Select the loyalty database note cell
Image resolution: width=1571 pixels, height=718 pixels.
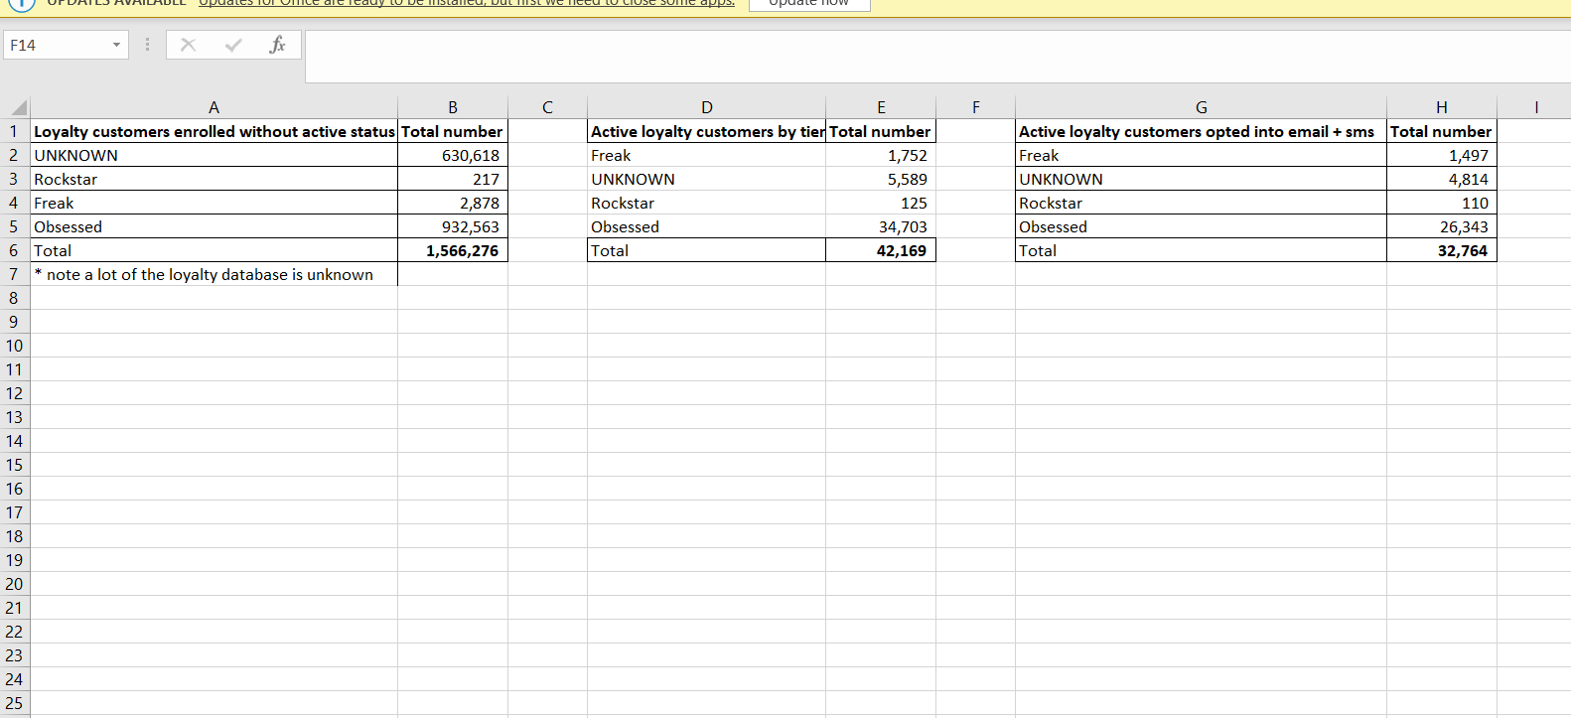[214, 274]
